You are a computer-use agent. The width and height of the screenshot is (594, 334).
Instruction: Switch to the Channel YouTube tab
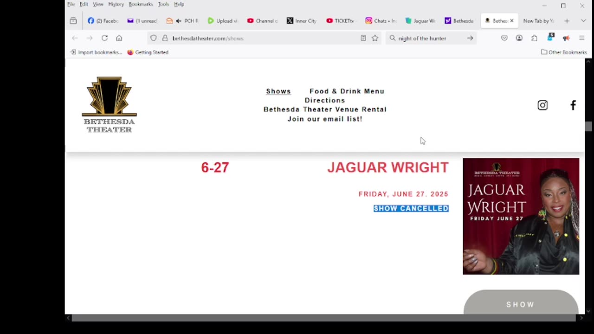(x=263, y=21)
